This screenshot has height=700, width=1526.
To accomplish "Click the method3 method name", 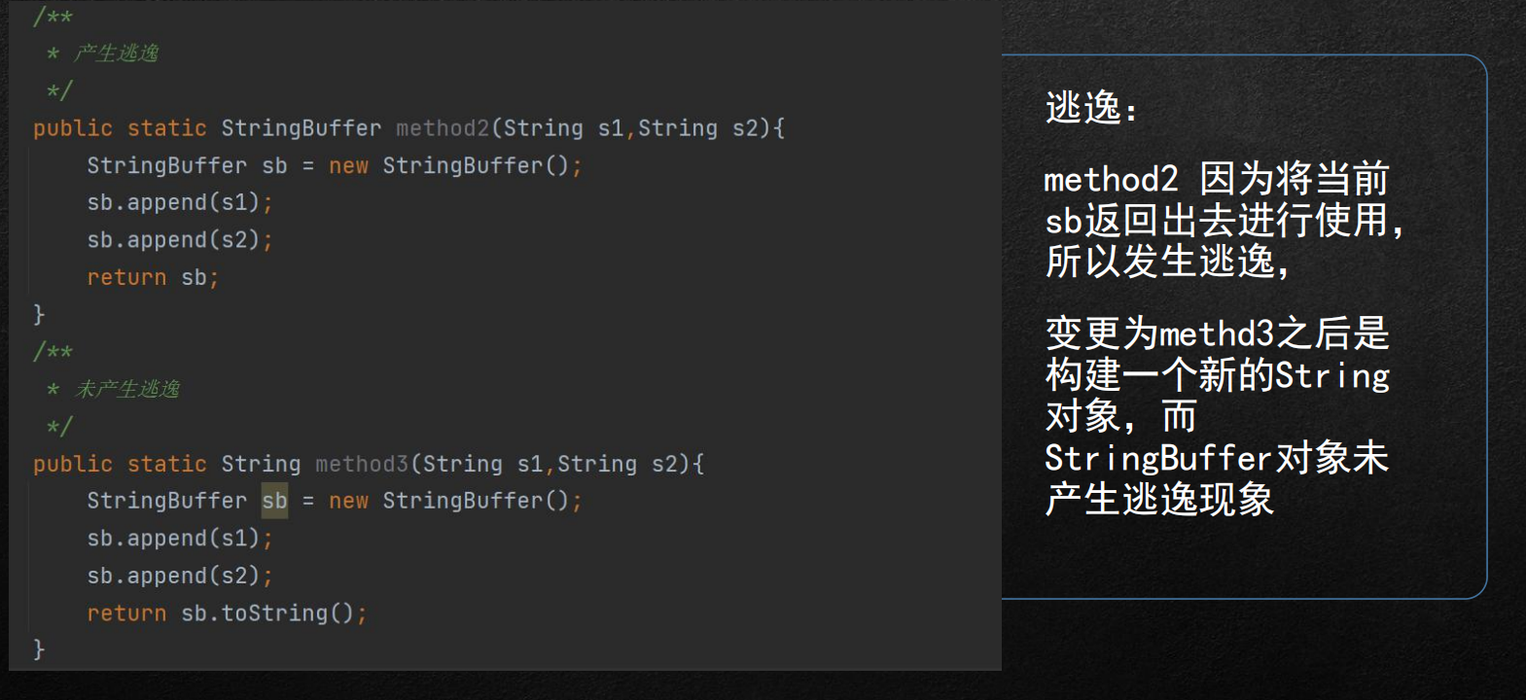I will pos(362,464).
